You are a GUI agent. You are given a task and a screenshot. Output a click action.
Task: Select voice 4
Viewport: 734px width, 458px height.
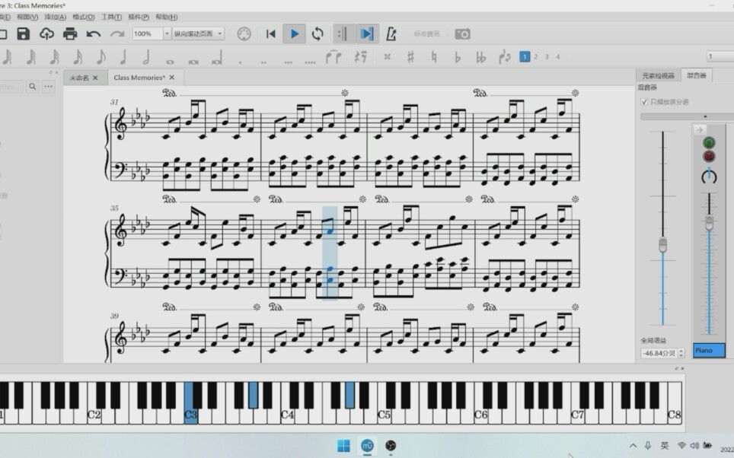[557, 56]
